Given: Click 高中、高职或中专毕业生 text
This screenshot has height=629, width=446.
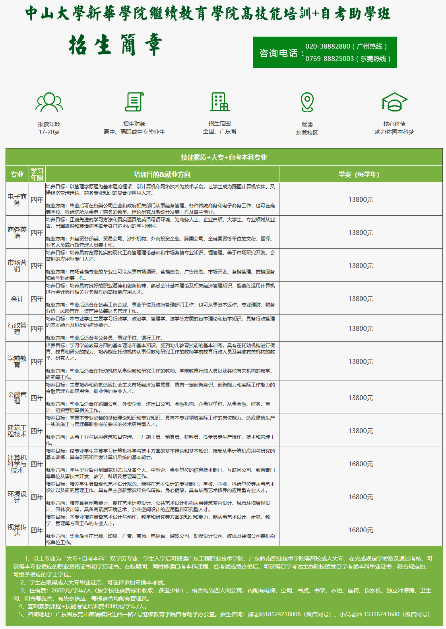Looking at the screenshot, I should click(x=134, y=132).
